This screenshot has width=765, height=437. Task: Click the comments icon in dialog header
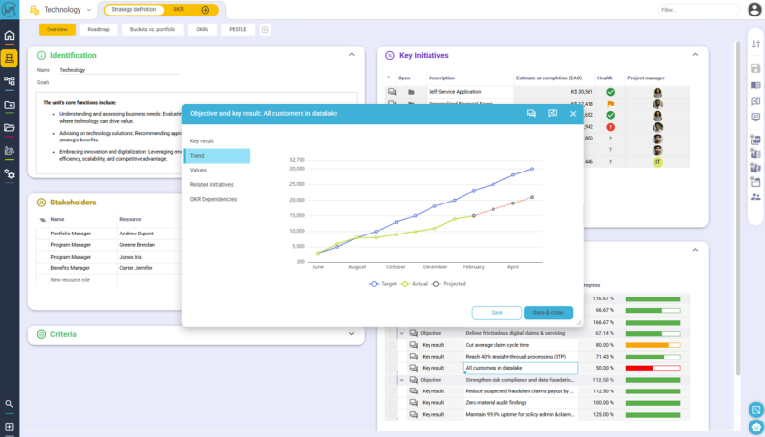click(531, 113)
